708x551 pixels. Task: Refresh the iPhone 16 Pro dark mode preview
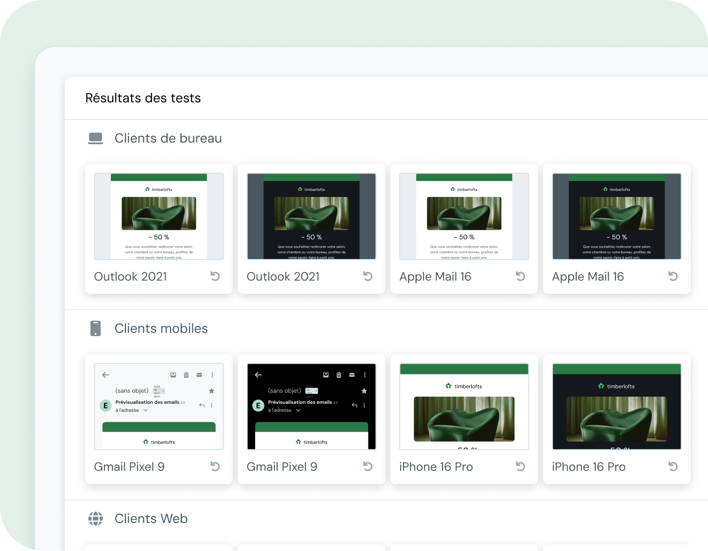click(673, 466)
